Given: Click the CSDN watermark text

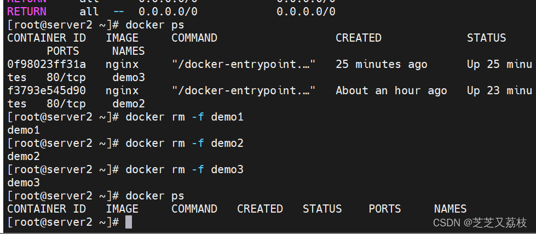Looking at the screenshot, I should [480, 222].
